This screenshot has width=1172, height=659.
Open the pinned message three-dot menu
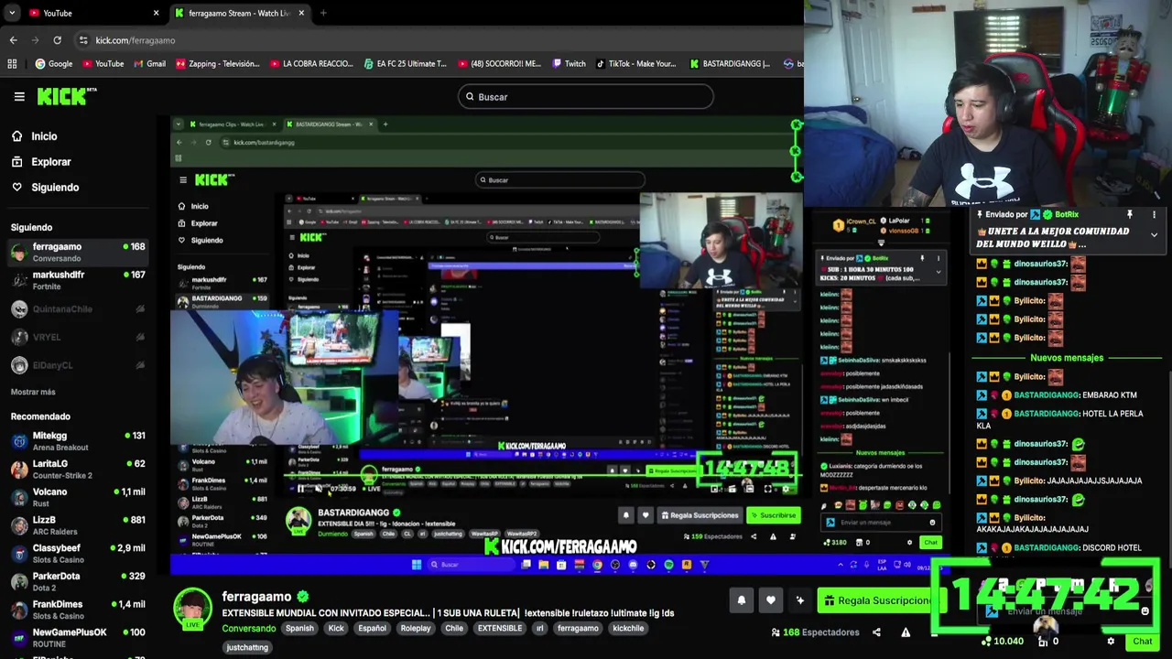point(1154,215)
